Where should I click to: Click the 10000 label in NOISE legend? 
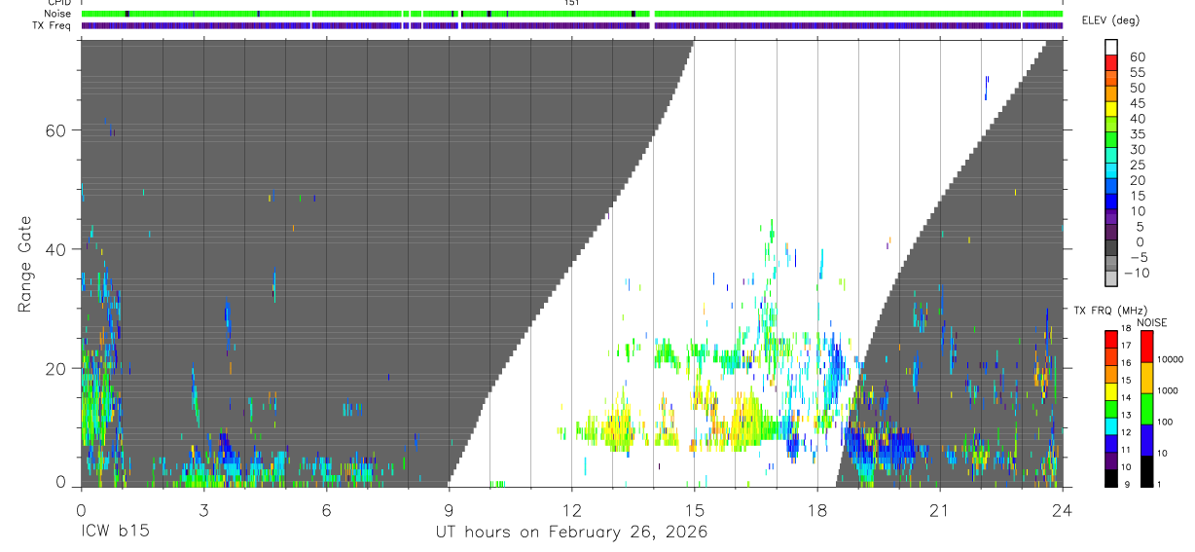point(1171,360)
